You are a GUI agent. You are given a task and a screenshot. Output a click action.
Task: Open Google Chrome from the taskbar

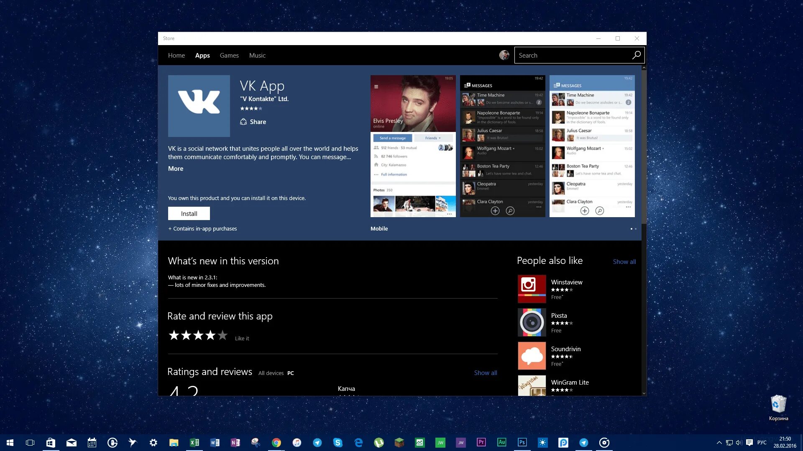tap(276, 443)
